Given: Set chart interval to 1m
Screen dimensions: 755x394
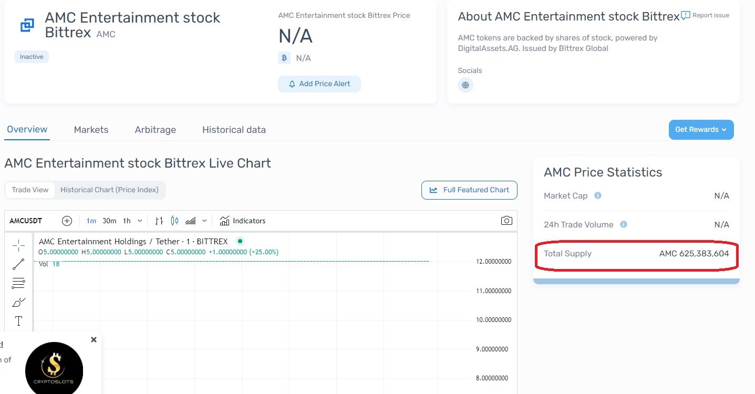Looking at the screenshot, I should (x=91, y=221).
